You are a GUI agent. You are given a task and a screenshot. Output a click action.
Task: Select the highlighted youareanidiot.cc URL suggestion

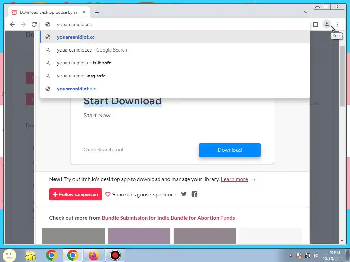pos(175,37)
